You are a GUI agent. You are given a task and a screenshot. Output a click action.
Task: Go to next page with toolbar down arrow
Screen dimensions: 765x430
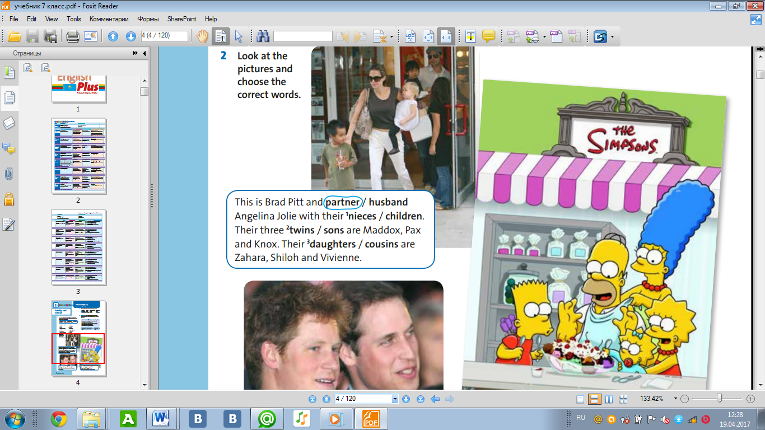[131, 37]
